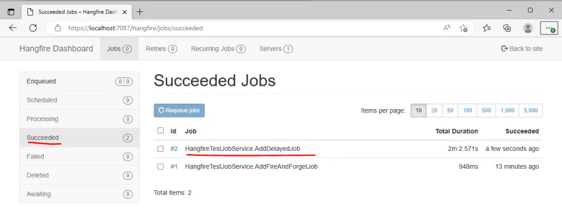
Task: Click the Succeeded column header
Action: coord(522,131)
